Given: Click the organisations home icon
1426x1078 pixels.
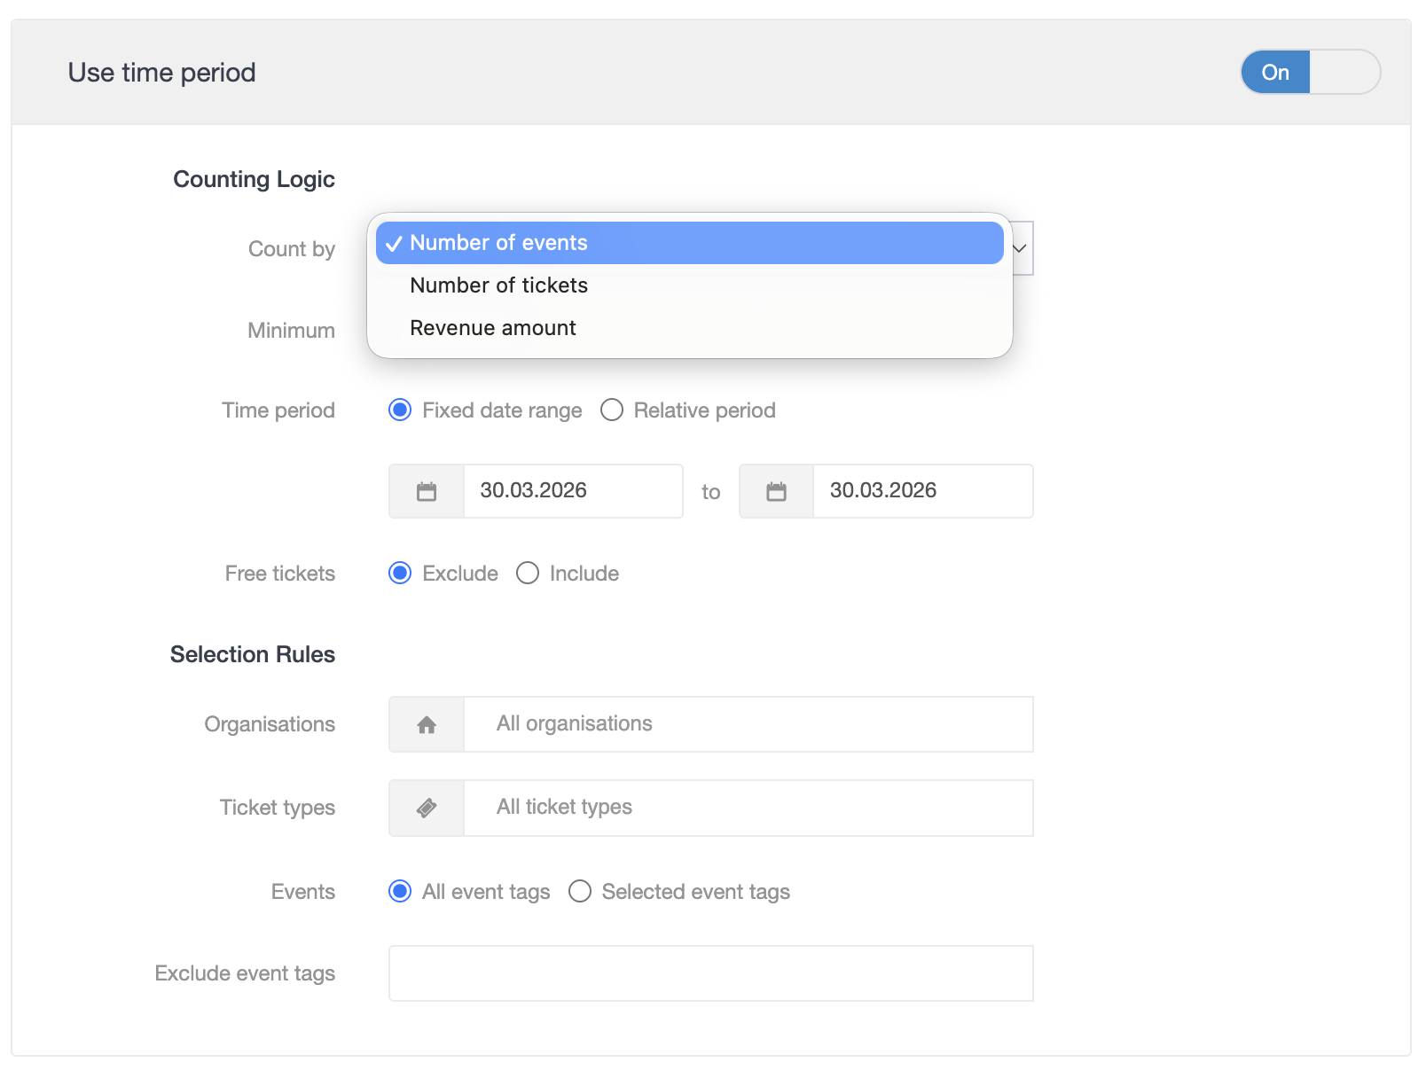Looking at the screenshot, I should pyautogui.click(x=427, y=725).
